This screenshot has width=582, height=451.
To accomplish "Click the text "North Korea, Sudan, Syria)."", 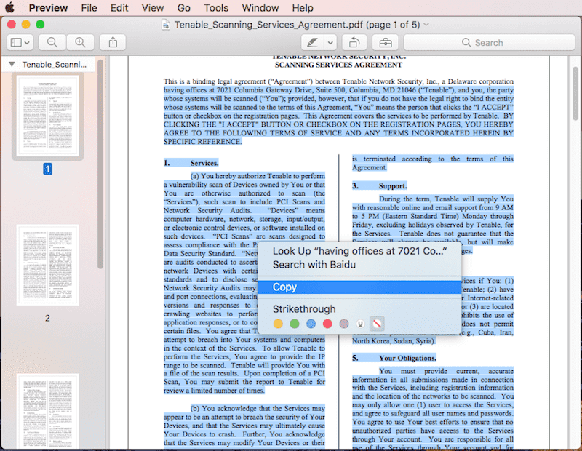I will coord(394,340).
